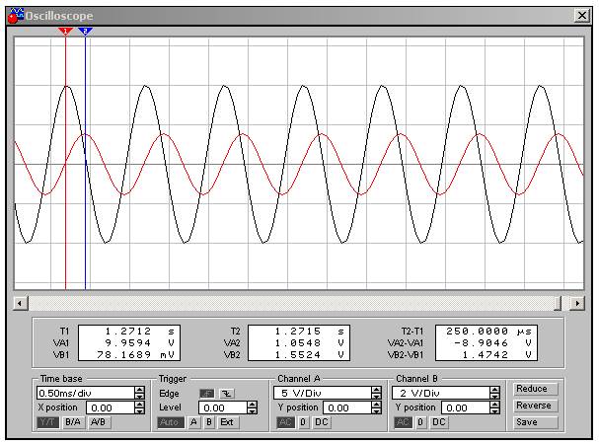Set trigger source to Auto
Viewport: 599px width, 444px height.
click(171, 422)
